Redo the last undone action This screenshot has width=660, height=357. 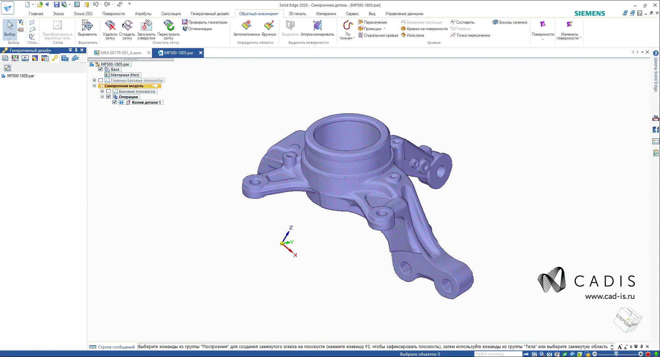[107, 4]
